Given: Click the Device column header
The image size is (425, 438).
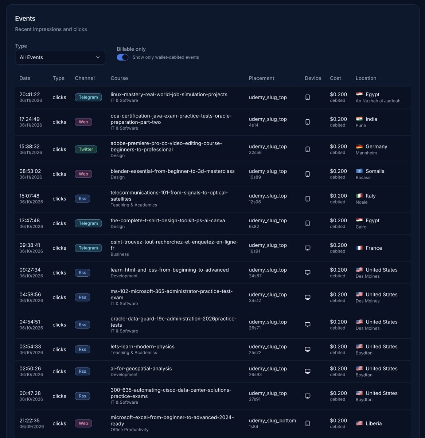Looking at the screenshot, I should pyautogui.click(x=313, y=78).
